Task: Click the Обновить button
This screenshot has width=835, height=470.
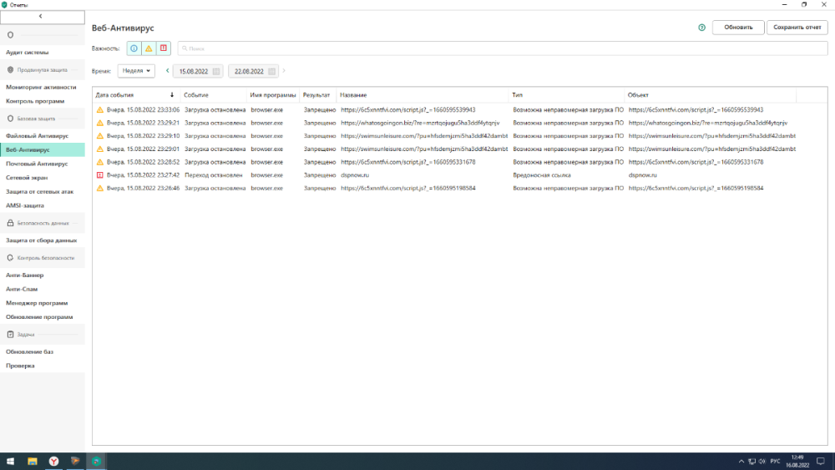Action: click(738, 28)
